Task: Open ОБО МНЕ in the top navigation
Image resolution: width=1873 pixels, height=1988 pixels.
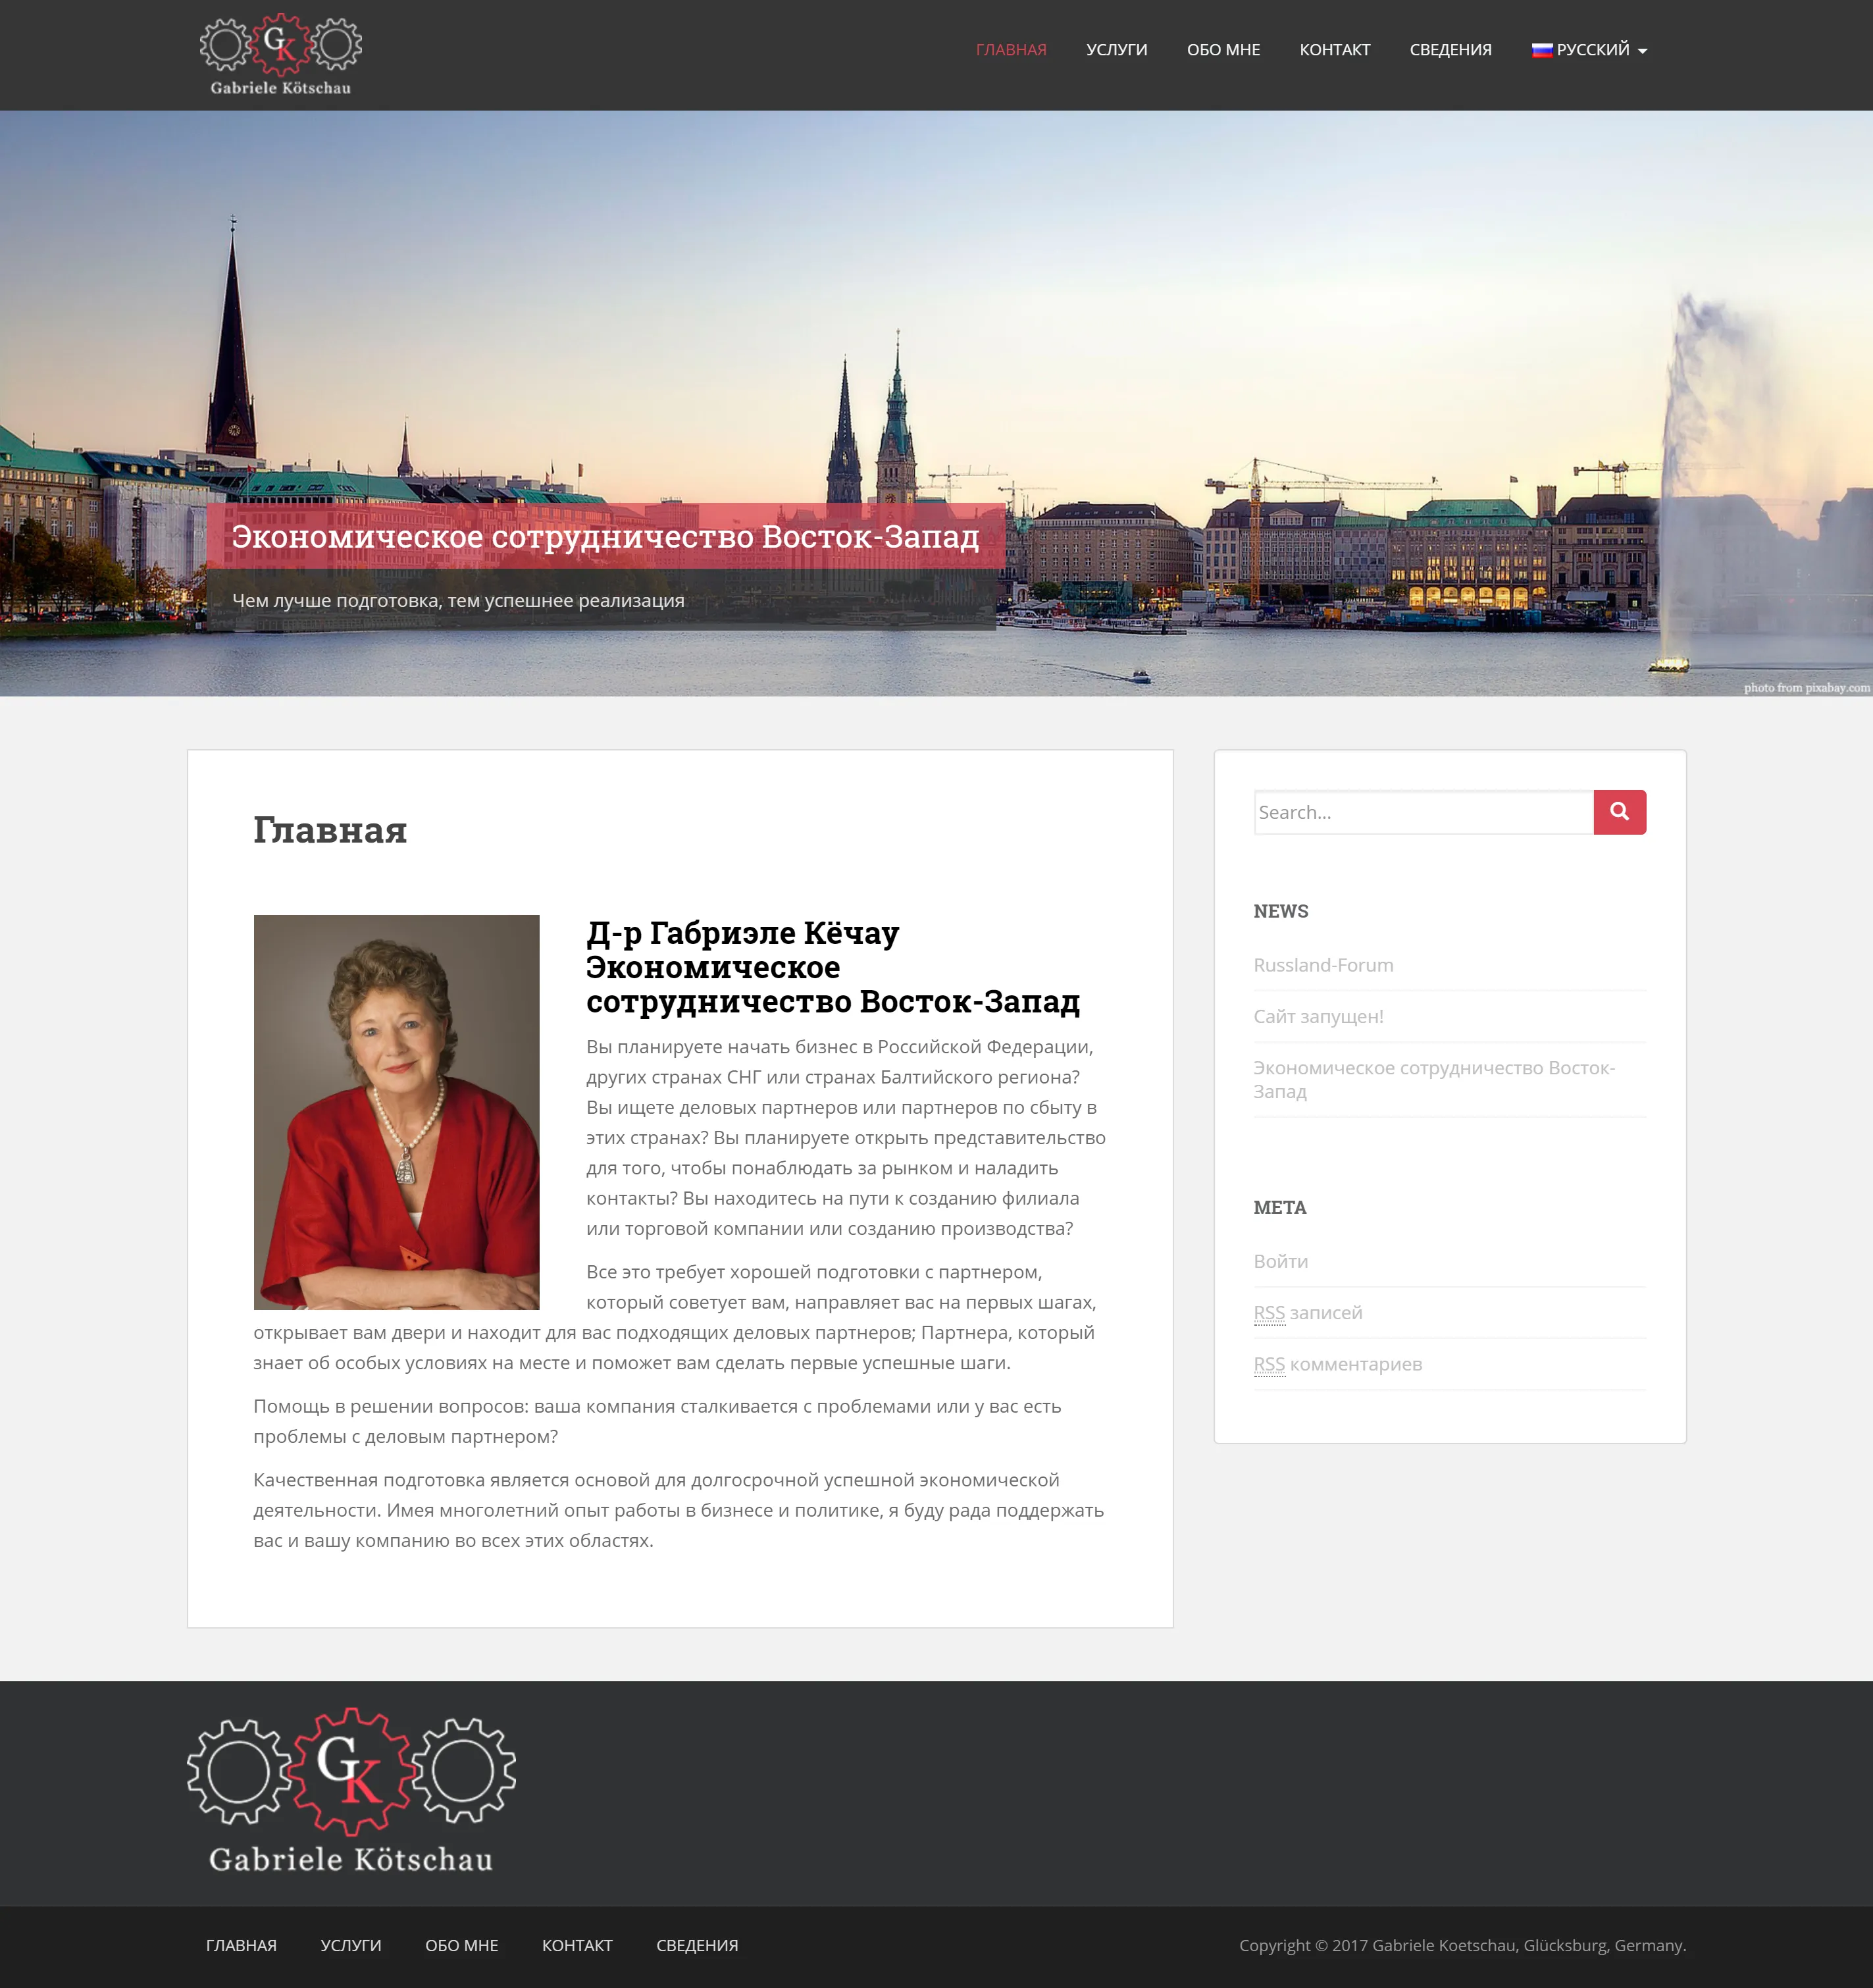Action: click(1223, 50)
